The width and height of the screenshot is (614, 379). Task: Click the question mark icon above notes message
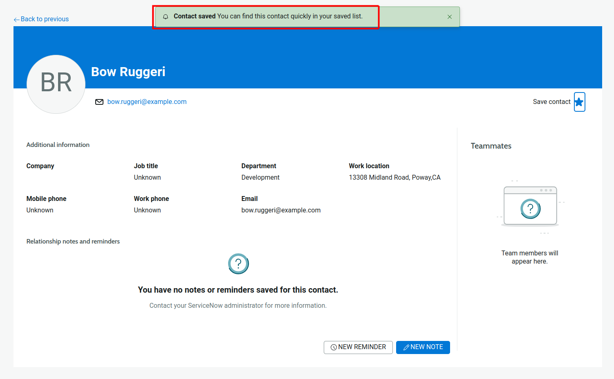(238, 264)
